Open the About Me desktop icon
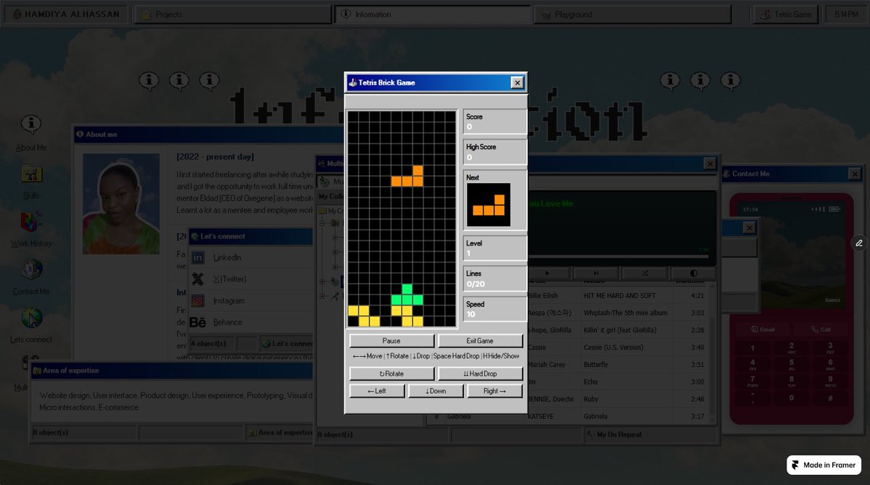Screen dimensions: 870x485 [x=31, y=132]
